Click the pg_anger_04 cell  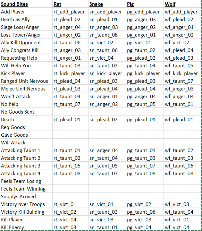point(145,97)
